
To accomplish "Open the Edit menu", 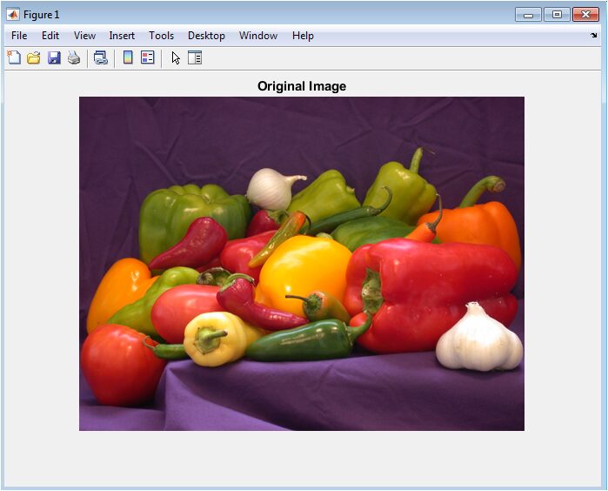I will [x=50, y=36].
